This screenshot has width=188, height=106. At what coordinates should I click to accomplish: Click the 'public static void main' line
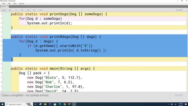coord(53,69)
